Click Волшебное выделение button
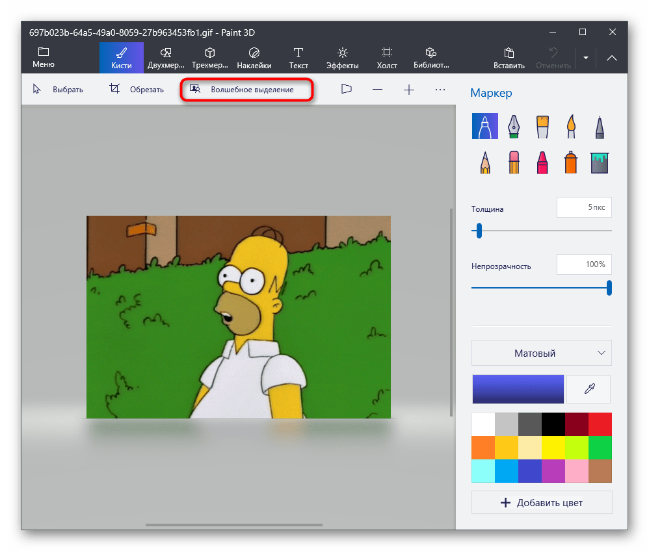The height and width of the screenshot is (551, 649). point(246,90)
